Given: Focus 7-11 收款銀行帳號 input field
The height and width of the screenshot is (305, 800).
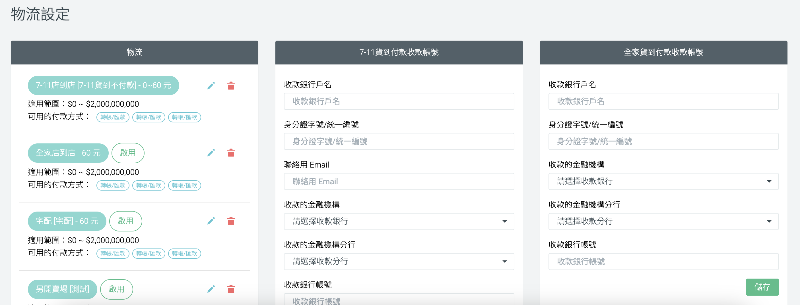Looking at the screenshot, I should pyautogui.click(x=399, y=299).
